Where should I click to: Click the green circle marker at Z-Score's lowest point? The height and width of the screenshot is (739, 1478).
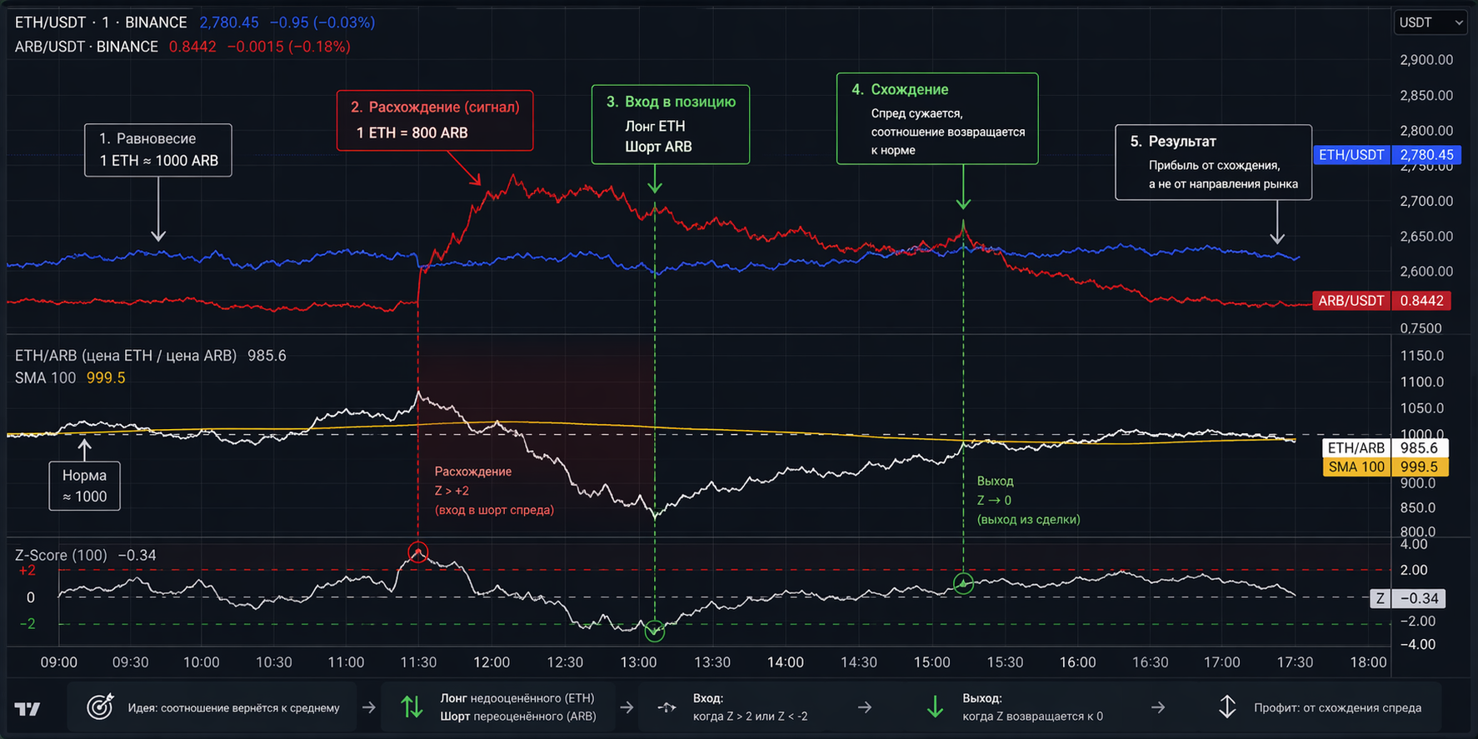(x=655, y=632)
